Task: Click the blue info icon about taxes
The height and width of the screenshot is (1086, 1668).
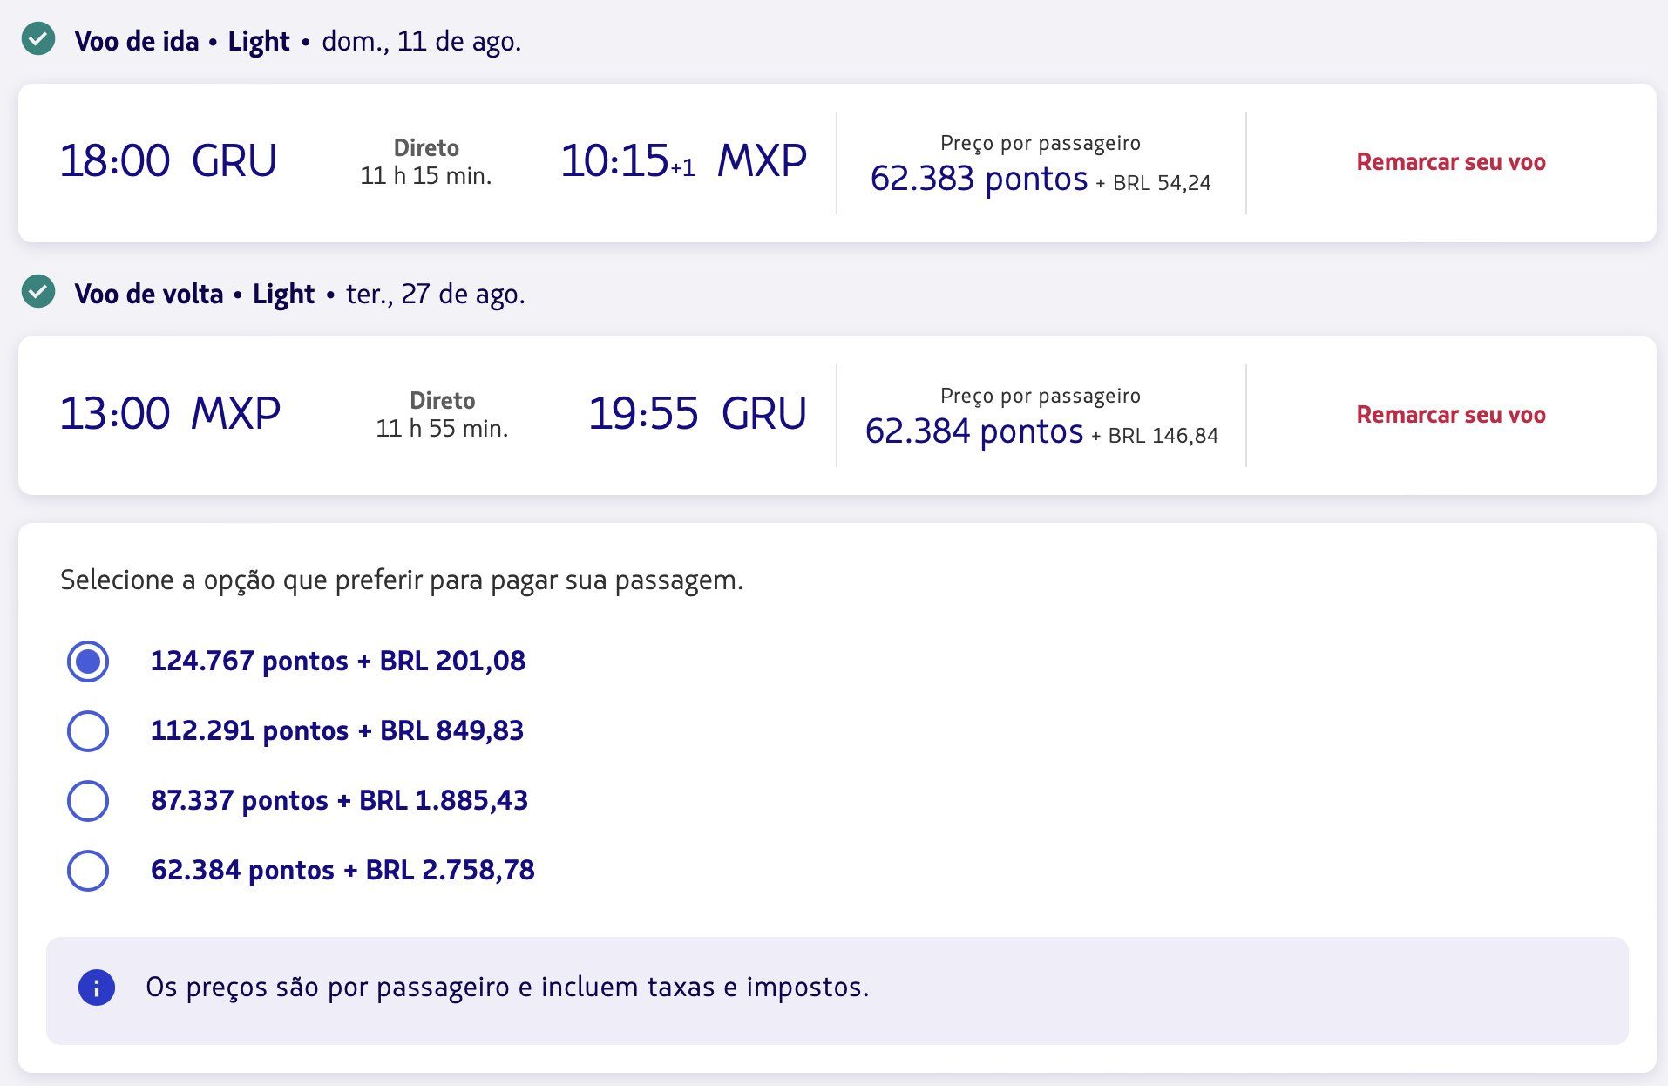Action: pos(96,988)
